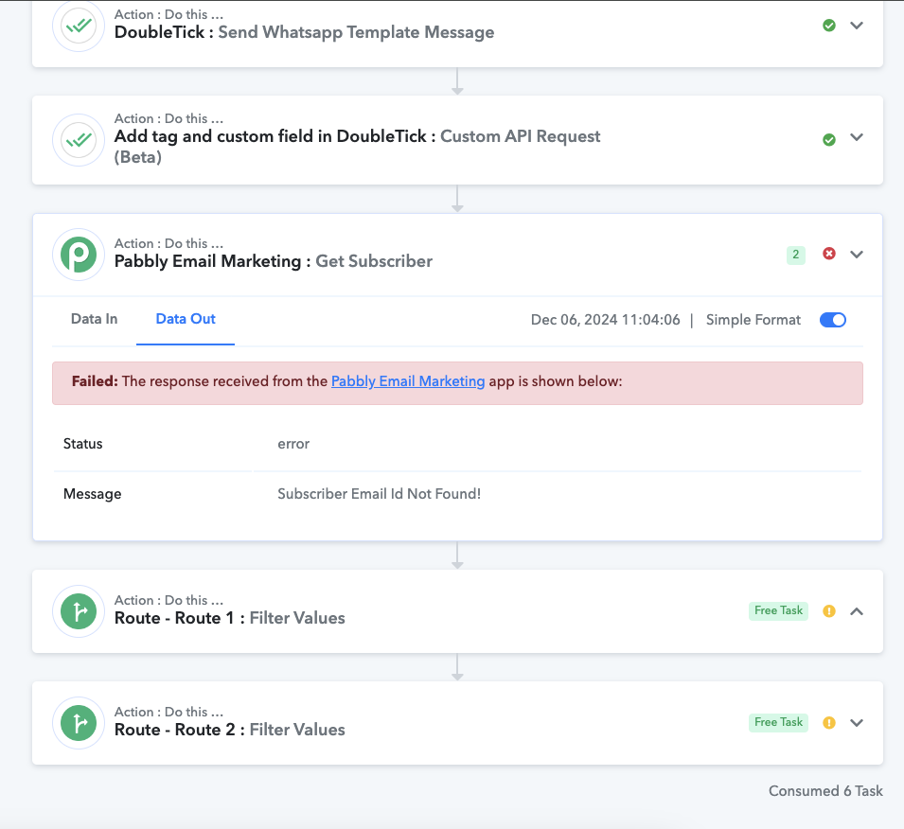
Task: Expand the Custom API Request (Beta) step
Action: [x=857, y=137]
